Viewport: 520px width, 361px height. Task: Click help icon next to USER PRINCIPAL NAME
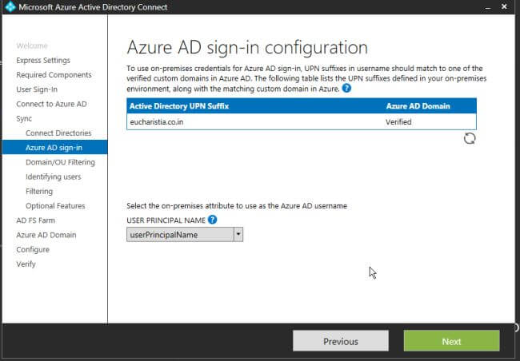click(x=212, y=220)
